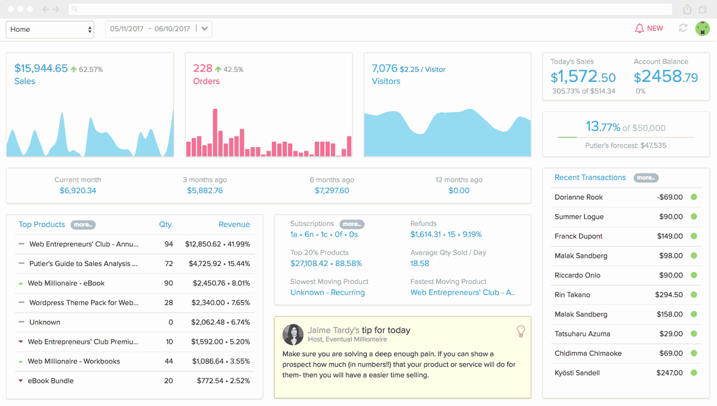The height and width of the screenshot is (406, 717).
Task: Show more Recent Transactions
Action: pyautogui.click(x=645, y=178)
